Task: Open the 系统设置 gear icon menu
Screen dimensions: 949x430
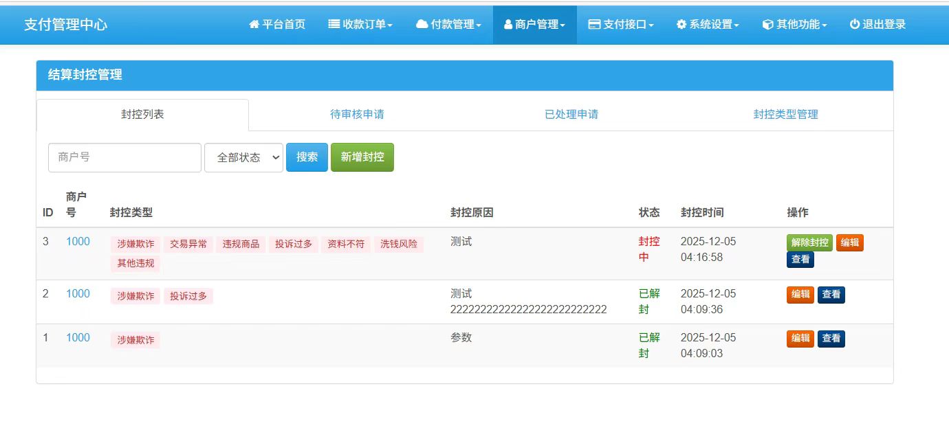Action: click(x=681, y=25)
